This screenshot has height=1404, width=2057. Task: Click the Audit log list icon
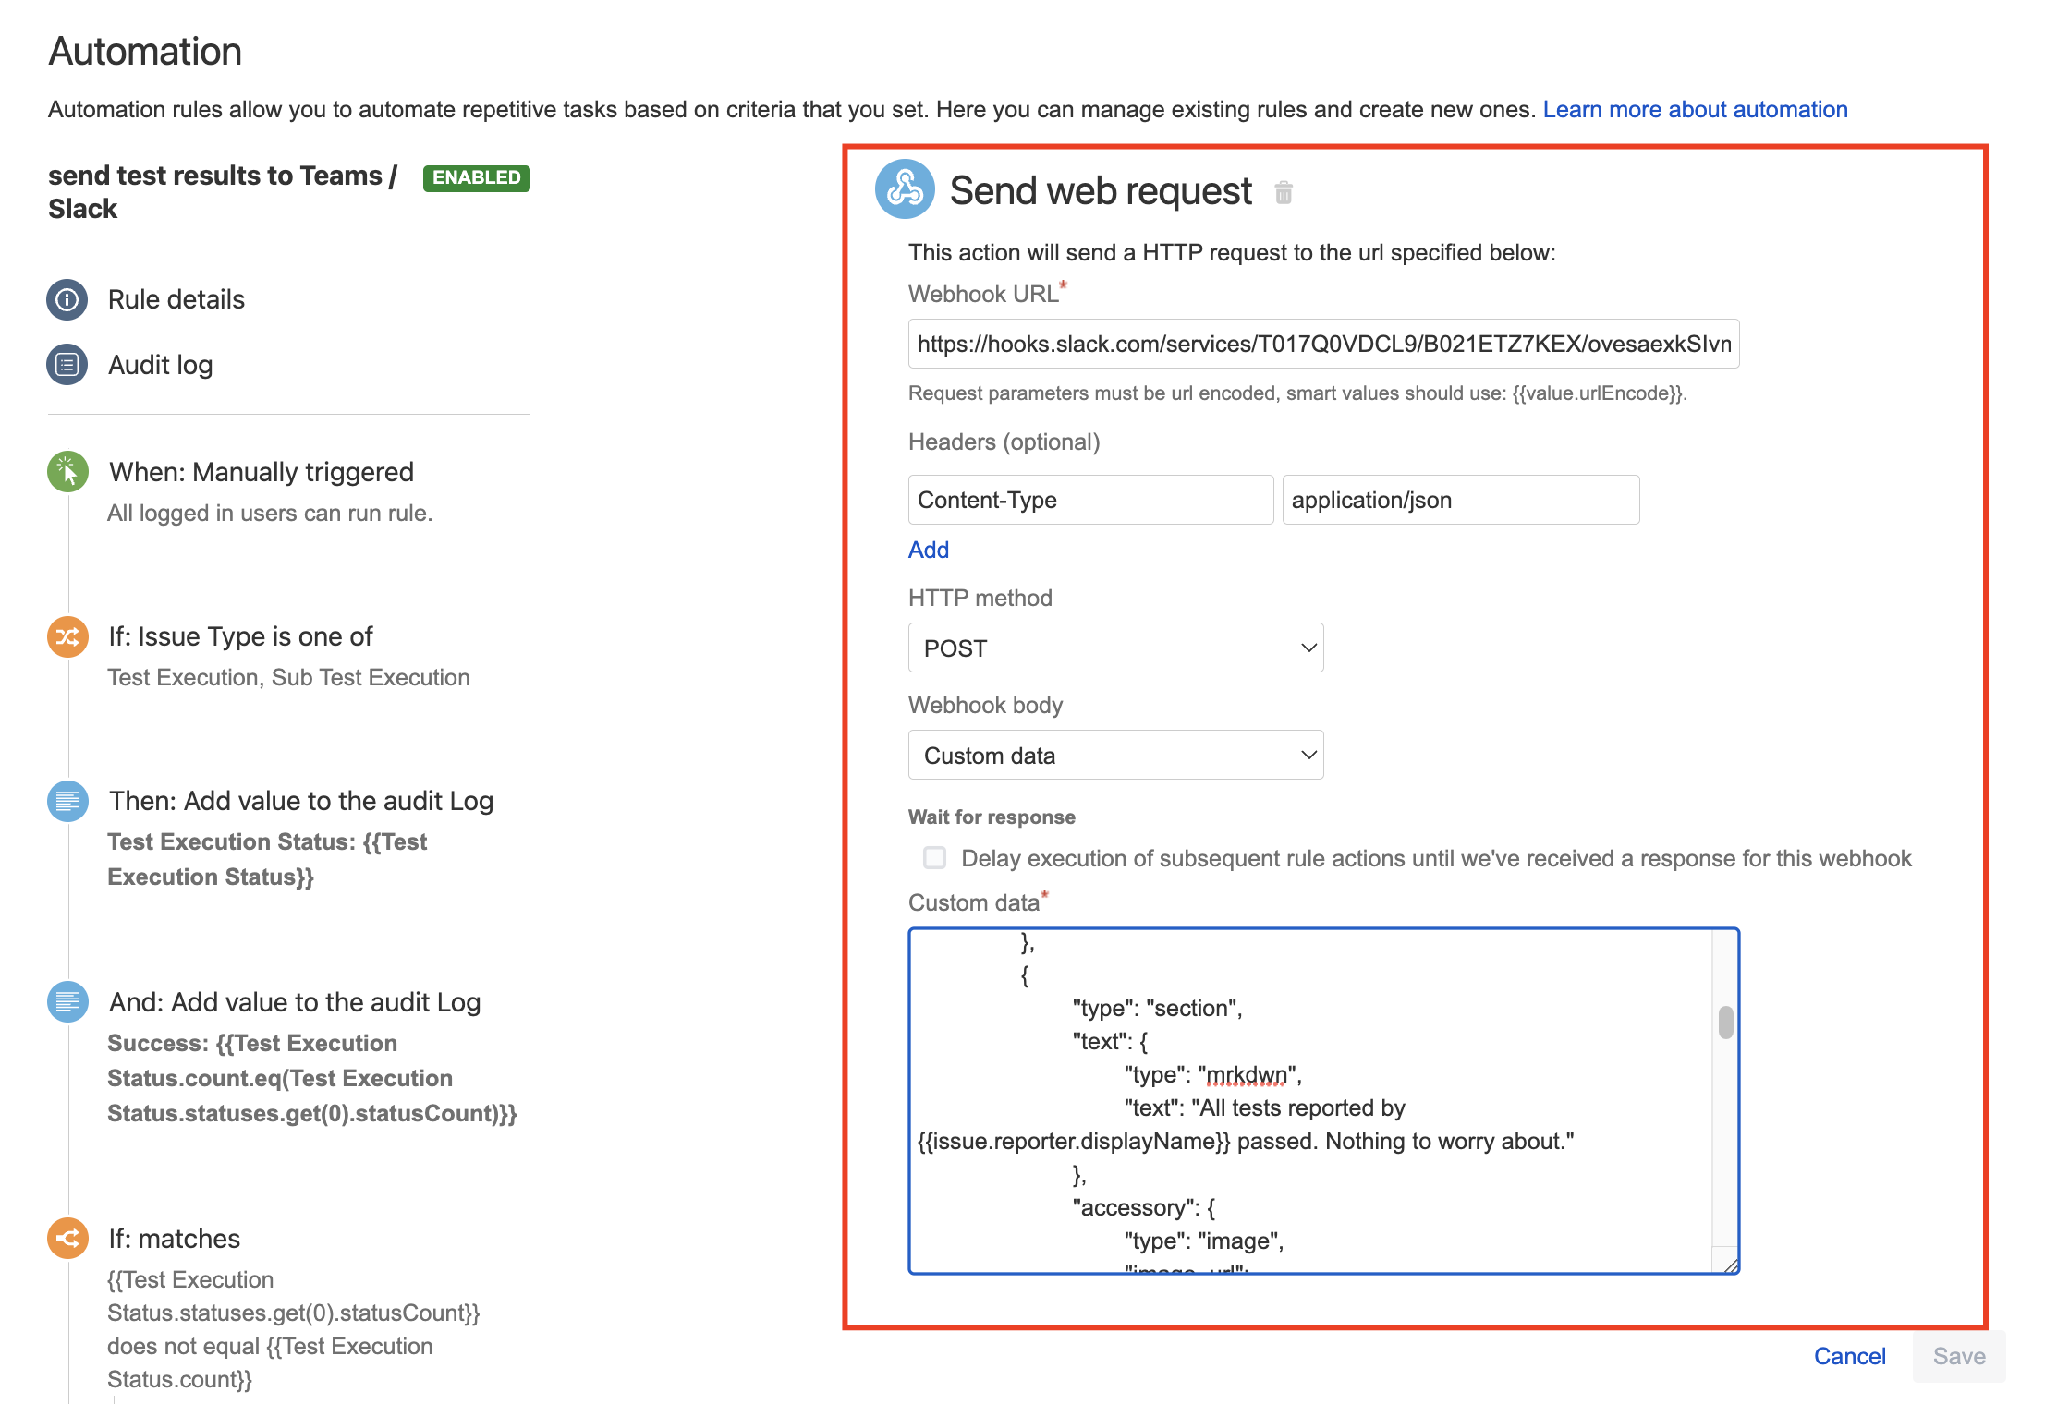tap(67, 365)
